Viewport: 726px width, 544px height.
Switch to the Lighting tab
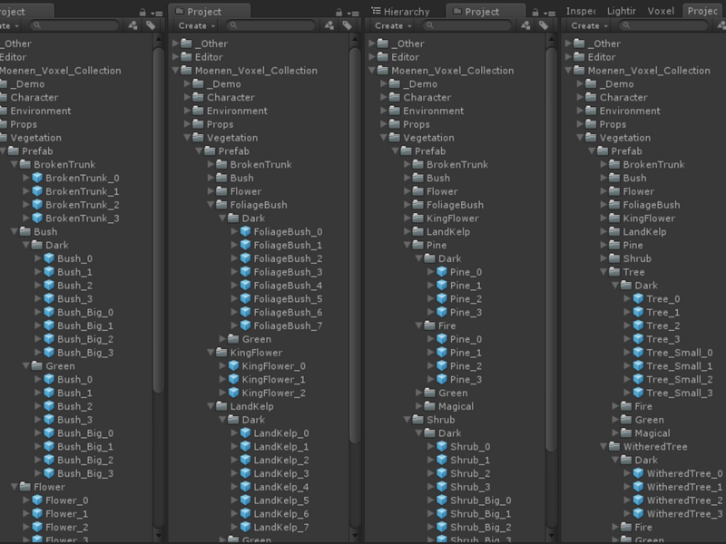tap(622, 11)
